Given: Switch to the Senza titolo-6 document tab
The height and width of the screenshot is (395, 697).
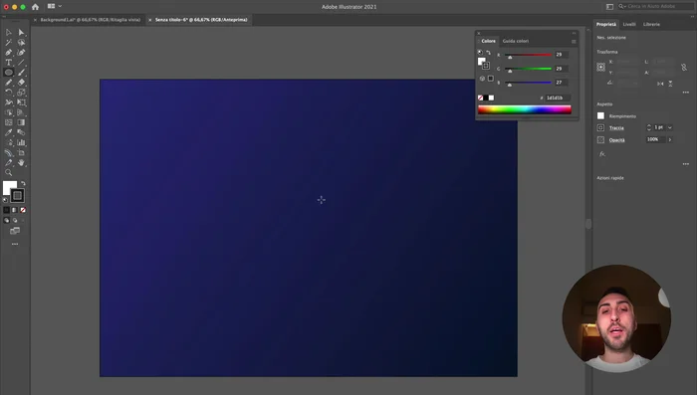Looking at the screenshot, I should 201,20.
